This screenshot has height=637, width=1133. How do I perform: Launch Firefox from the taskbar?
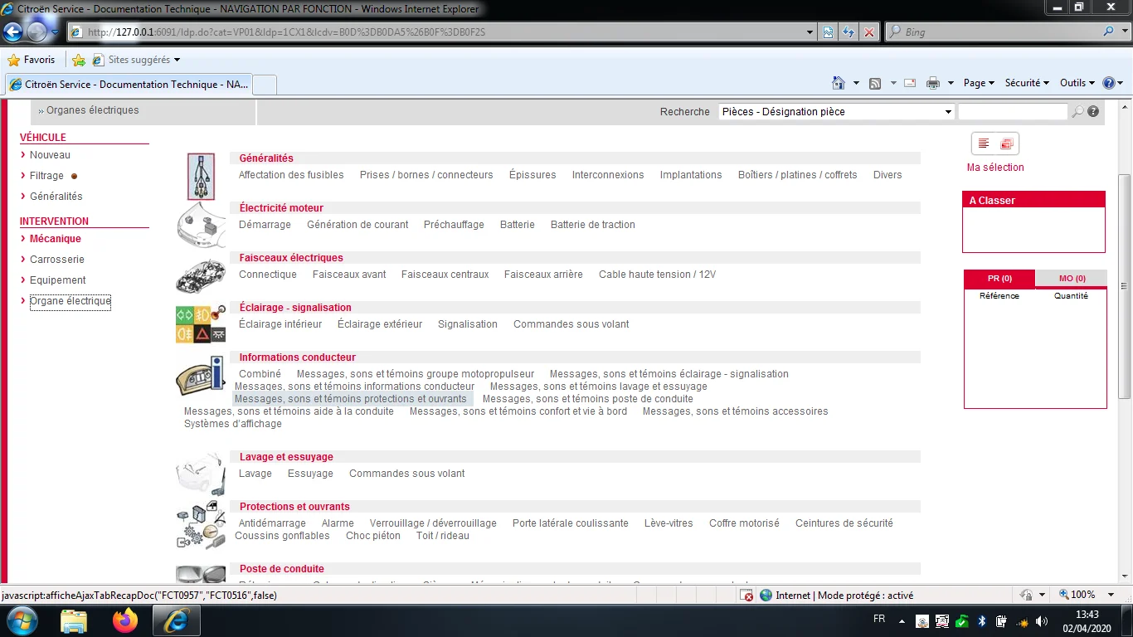point(125,620)
